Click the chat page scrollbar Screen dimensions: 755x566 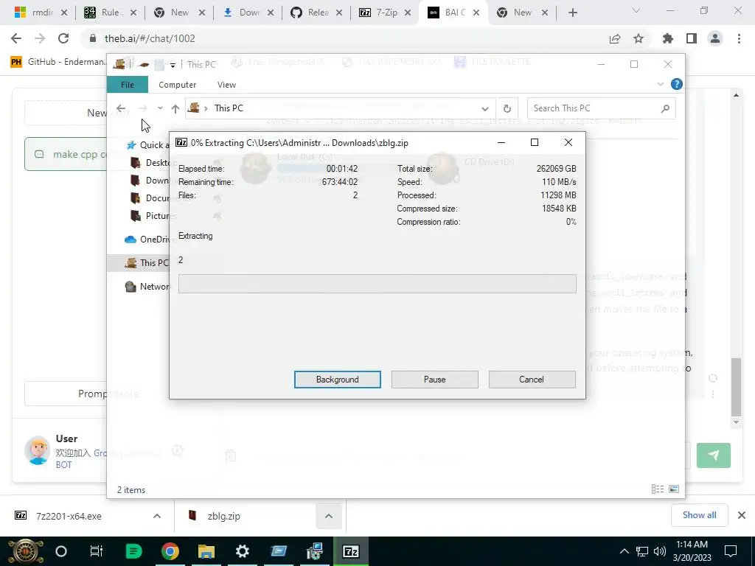pyautogui.click(x=736, y=387)
